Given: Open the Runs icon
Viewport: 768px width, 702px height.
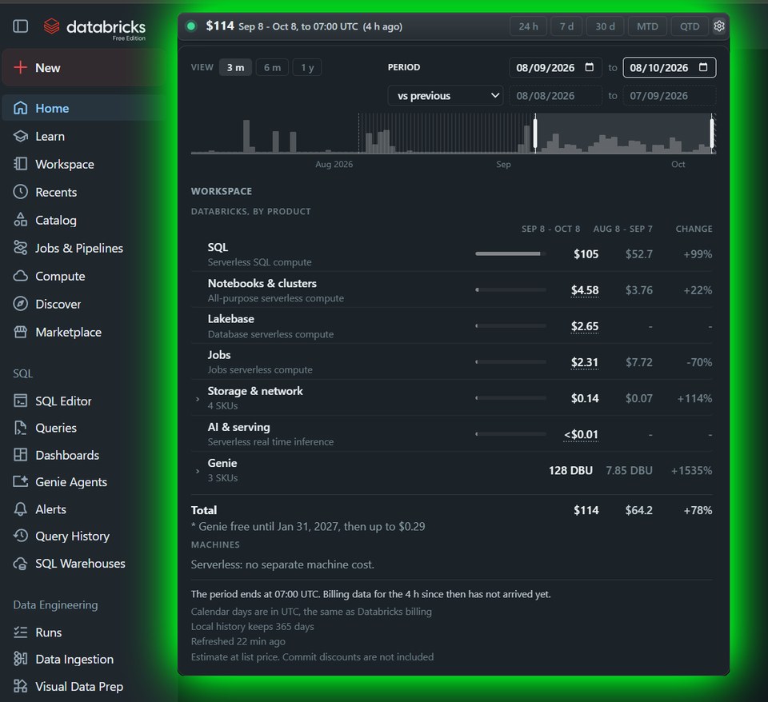Looking at the screenshot, I should pyautogui.click(x=20, y=632).
